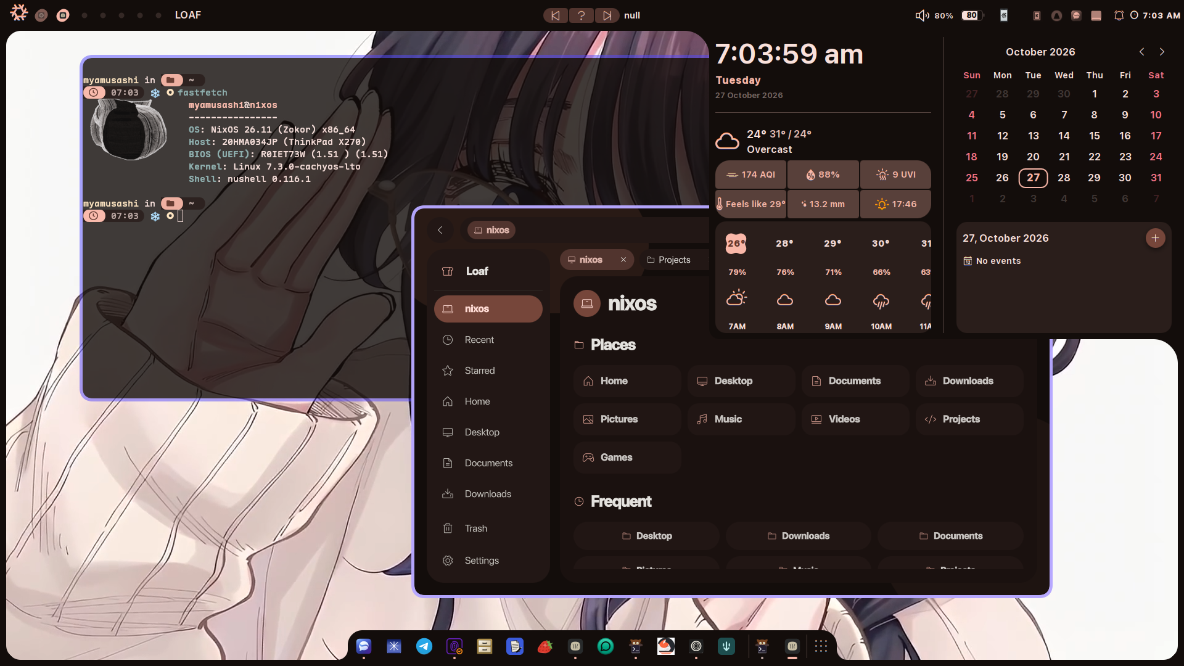1184x666 pixels.
Task: Open Settings in the file manager sidebar
Action: point(488,561)
